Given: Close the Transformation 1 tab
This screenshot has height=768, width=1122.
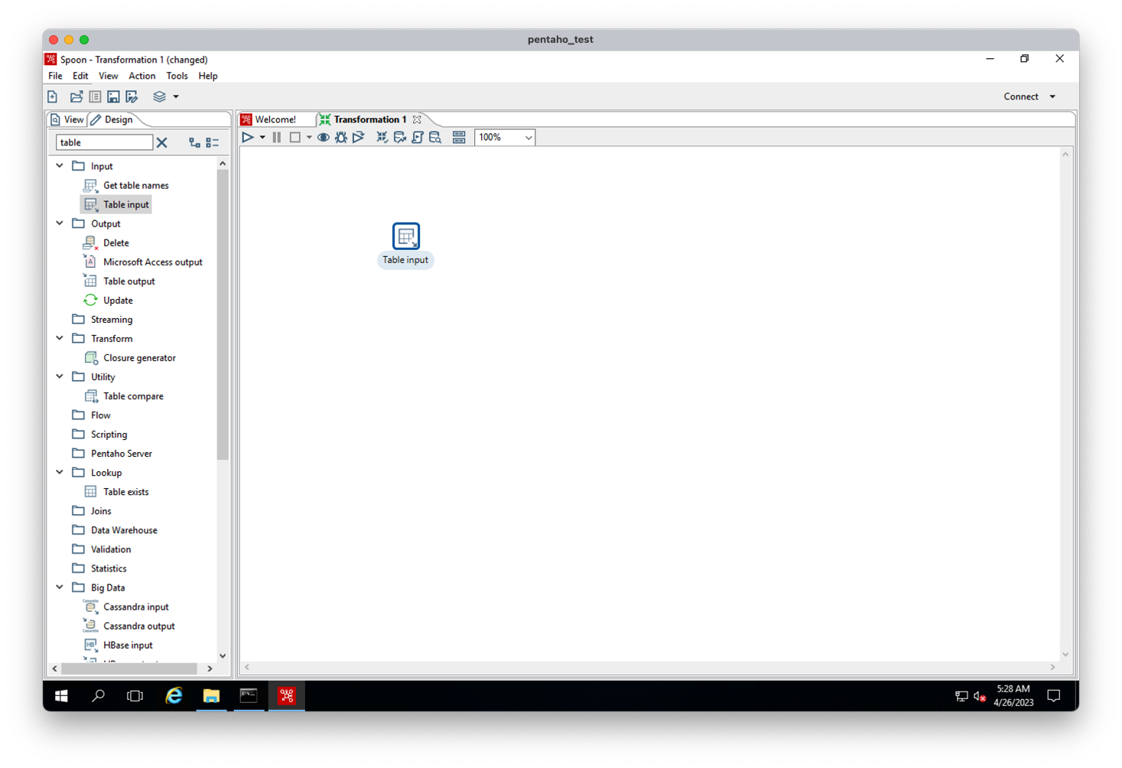Looking at the screenshot, I should [417, 120].
